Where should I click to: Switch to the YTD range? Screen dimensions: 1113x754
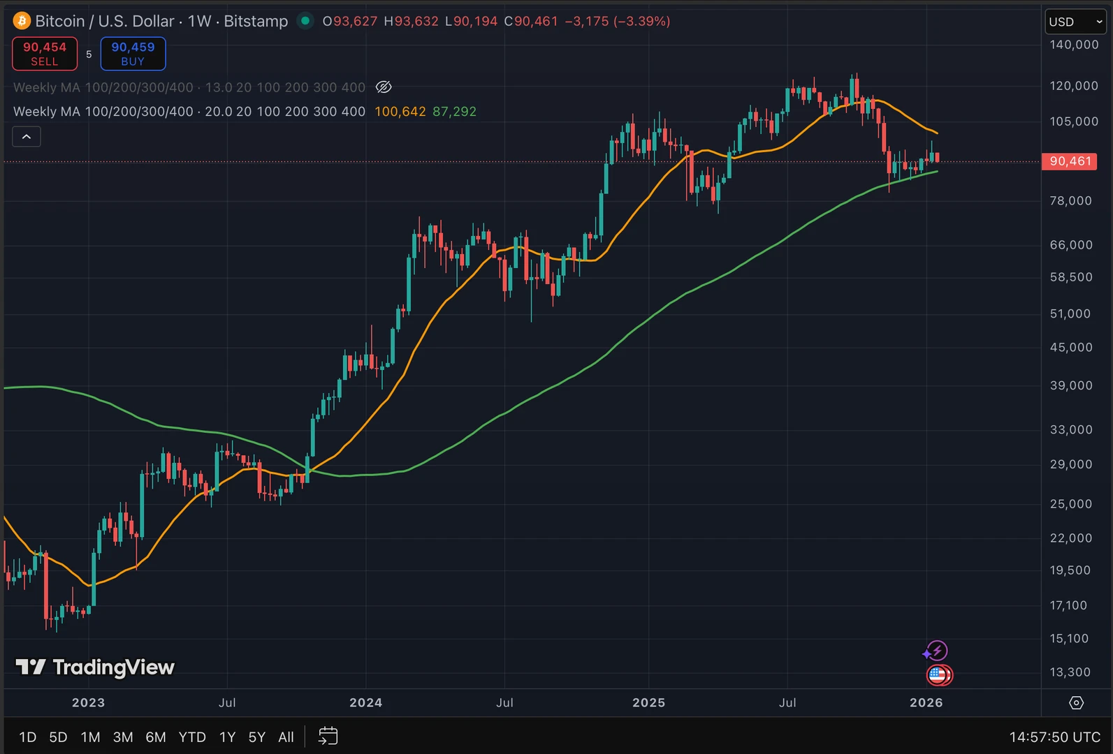pyautogui.click(x=192, y=737)
